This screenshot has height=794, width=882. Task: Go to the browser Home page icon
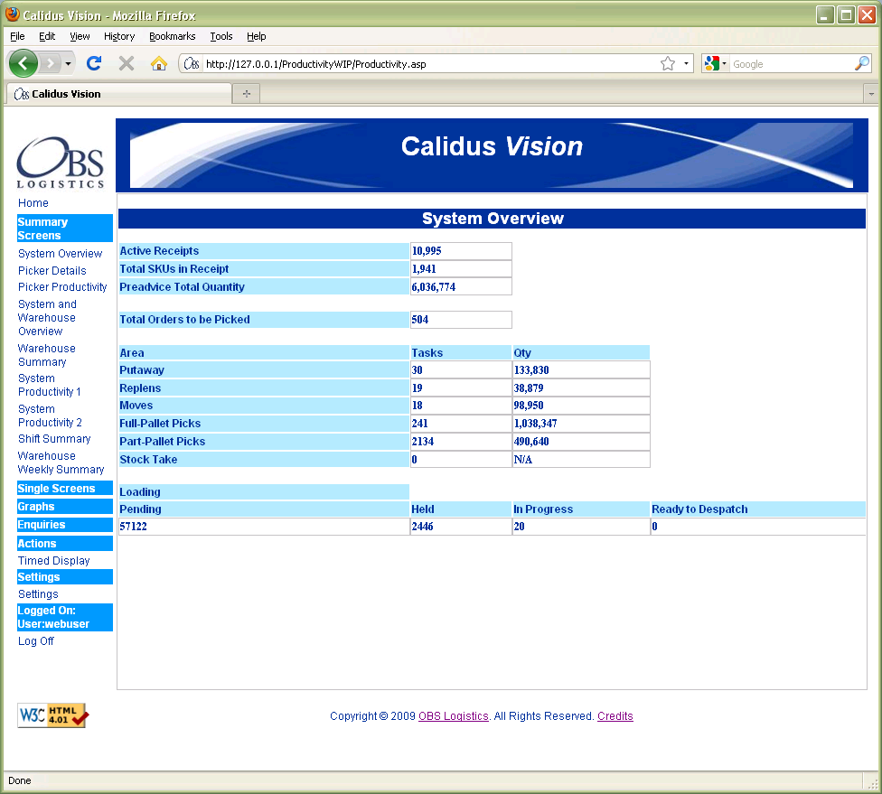tap(159, 63)
